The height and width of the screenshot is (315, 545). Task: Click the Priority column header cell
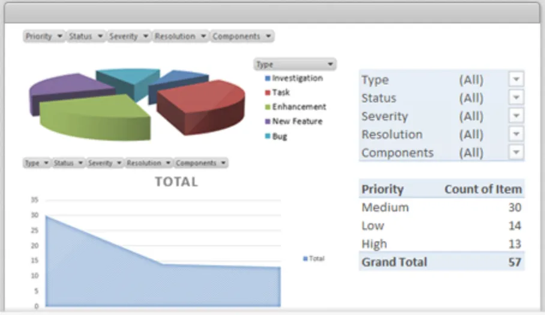click(x=382, y=189)
